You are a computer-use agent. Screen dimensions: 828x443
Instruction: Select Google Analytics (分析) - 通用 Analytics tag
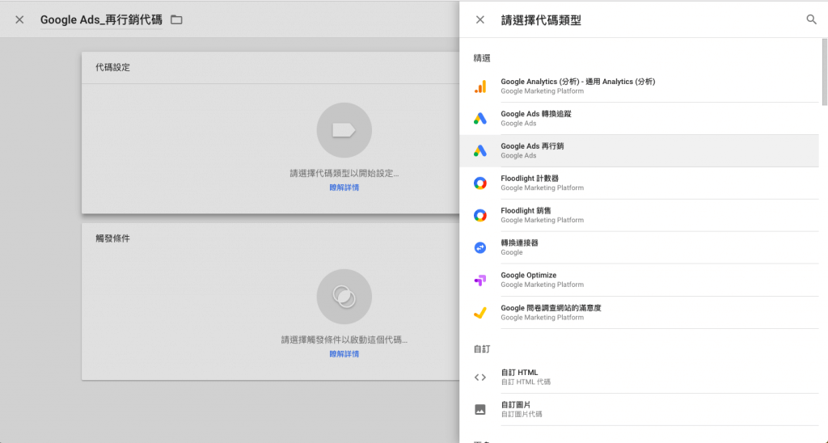pyautogui.click(x=639, y=86)
